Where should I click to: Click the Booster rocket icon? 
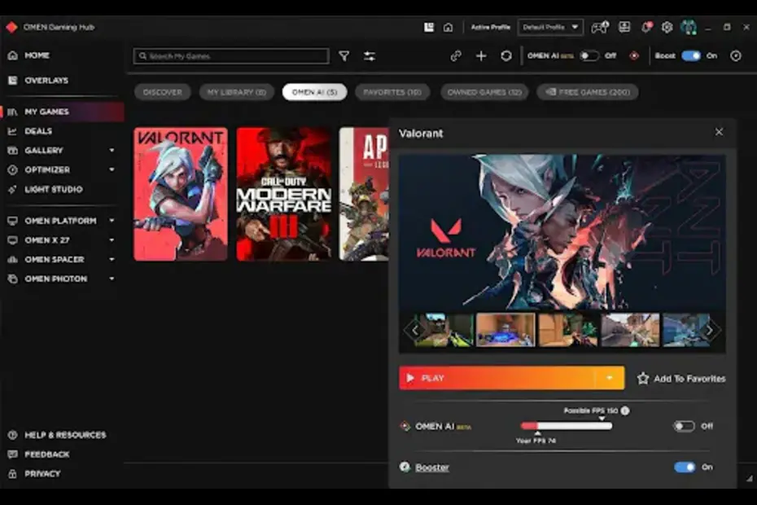click(405, 467)
